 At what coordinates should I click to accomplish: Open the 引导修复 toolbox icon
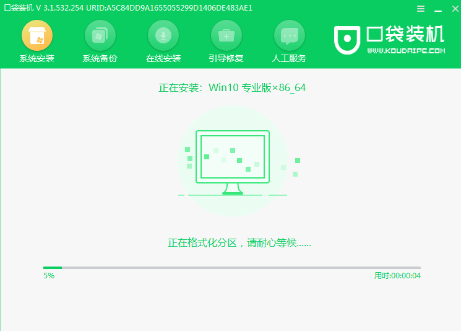coord(226,35)
